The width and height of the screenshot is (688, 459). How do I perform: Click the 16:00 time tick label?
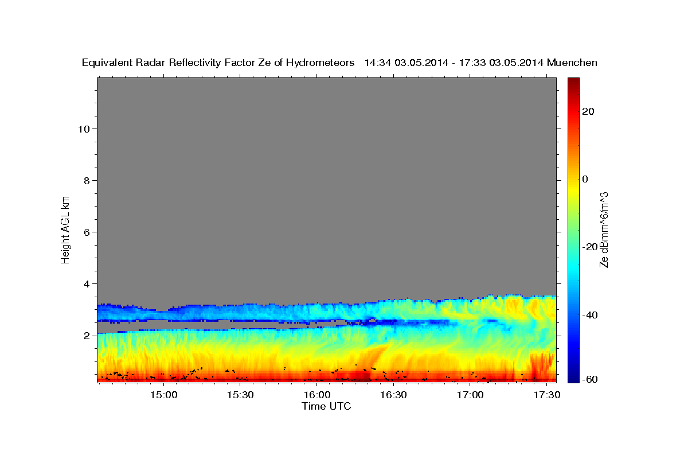pyautogui.click(x=317, y=395)
